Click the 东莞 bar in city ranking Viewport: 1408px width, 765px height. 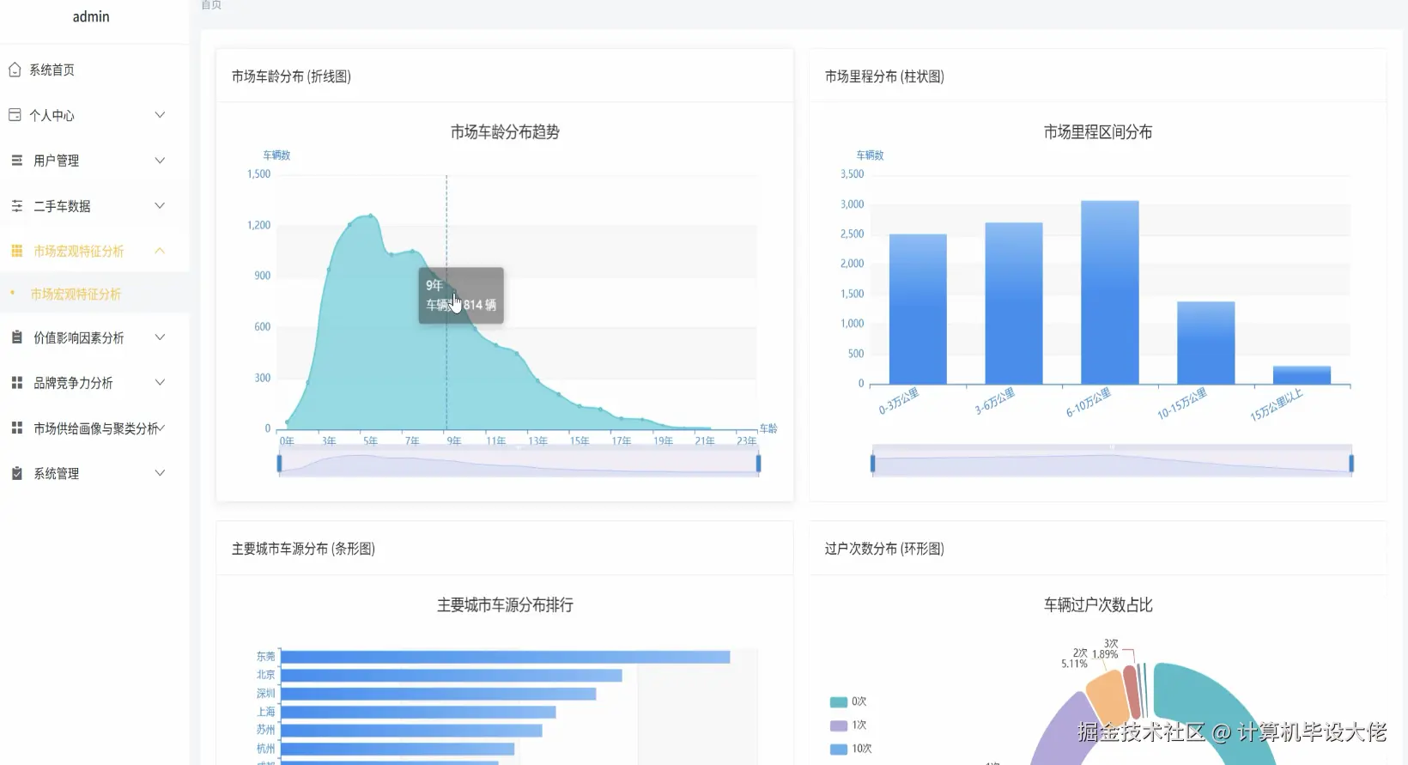(505, 657)
